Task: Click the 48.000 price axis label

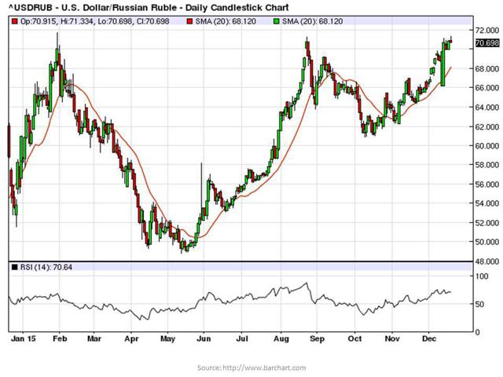Action: pyautogui.click(x=487, y=262)
